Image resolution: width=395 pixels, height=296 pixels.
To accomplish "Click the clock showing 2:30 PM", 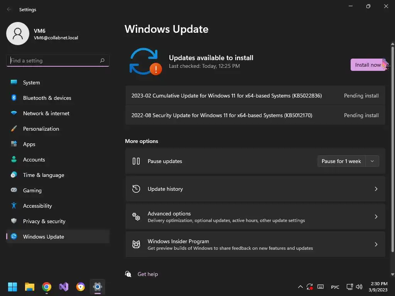I will [378, 287].
